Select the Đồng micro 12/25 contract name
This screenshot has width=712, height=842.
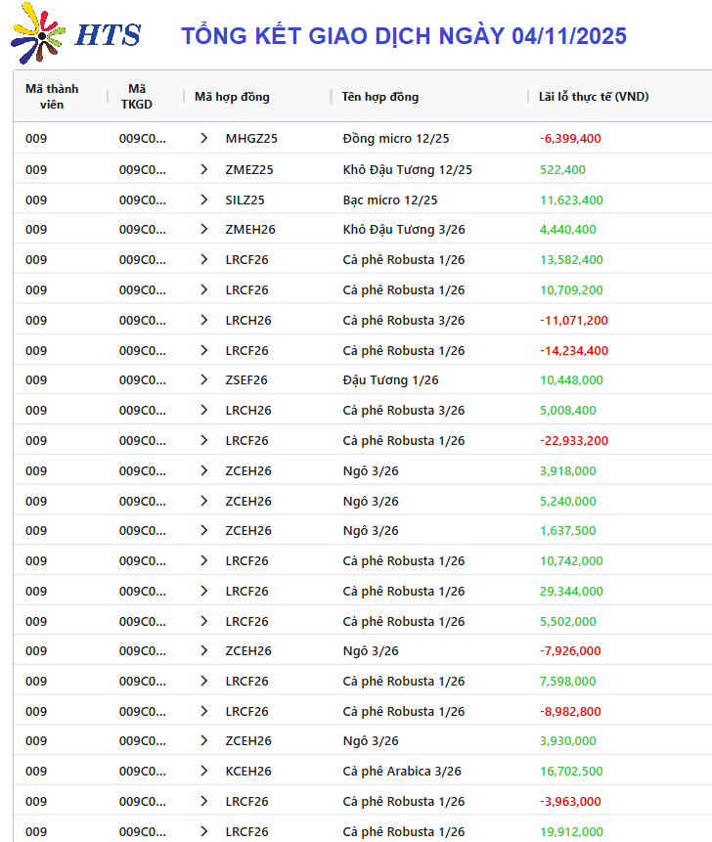click(x=396, y=139)
